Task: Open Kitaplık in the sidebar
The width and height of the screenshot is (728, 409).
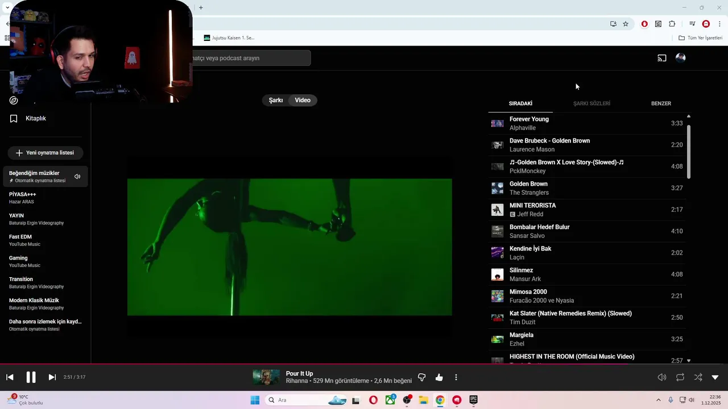Action: click(x=35, y=118)
